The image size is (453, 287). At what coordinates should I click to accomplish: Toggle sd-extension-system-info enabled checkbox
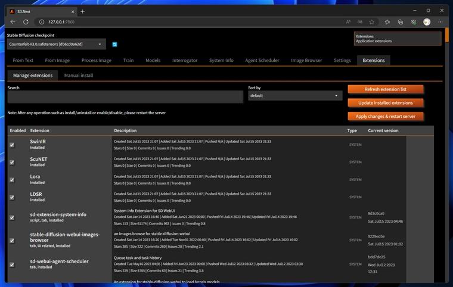click(x=12, y=217)
